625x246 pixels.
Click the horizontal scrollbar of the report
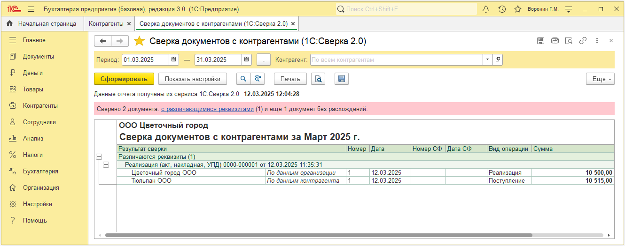(319, 235)
